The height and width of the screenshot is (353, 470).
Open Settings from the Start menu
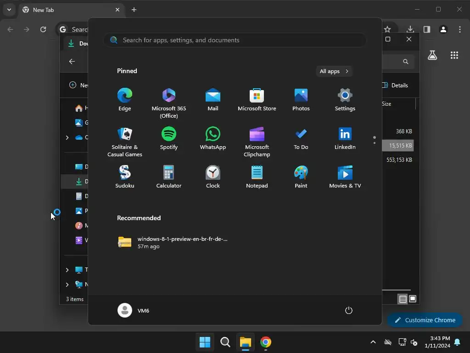pos(345,100)
